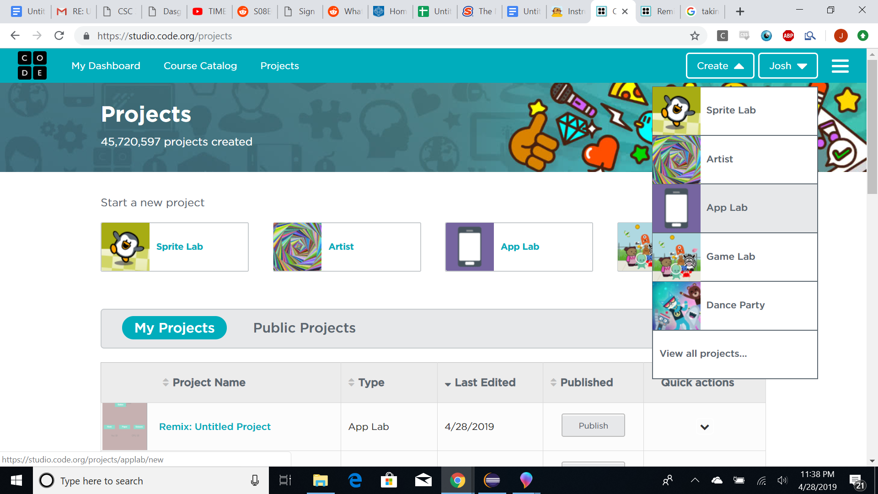Open the hamburger menu icon

(x=840, y=66)
